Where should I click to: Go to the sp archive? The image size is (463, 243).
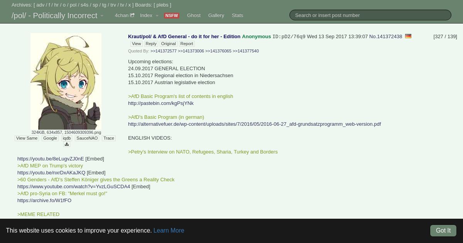click(x=95, y=5)
